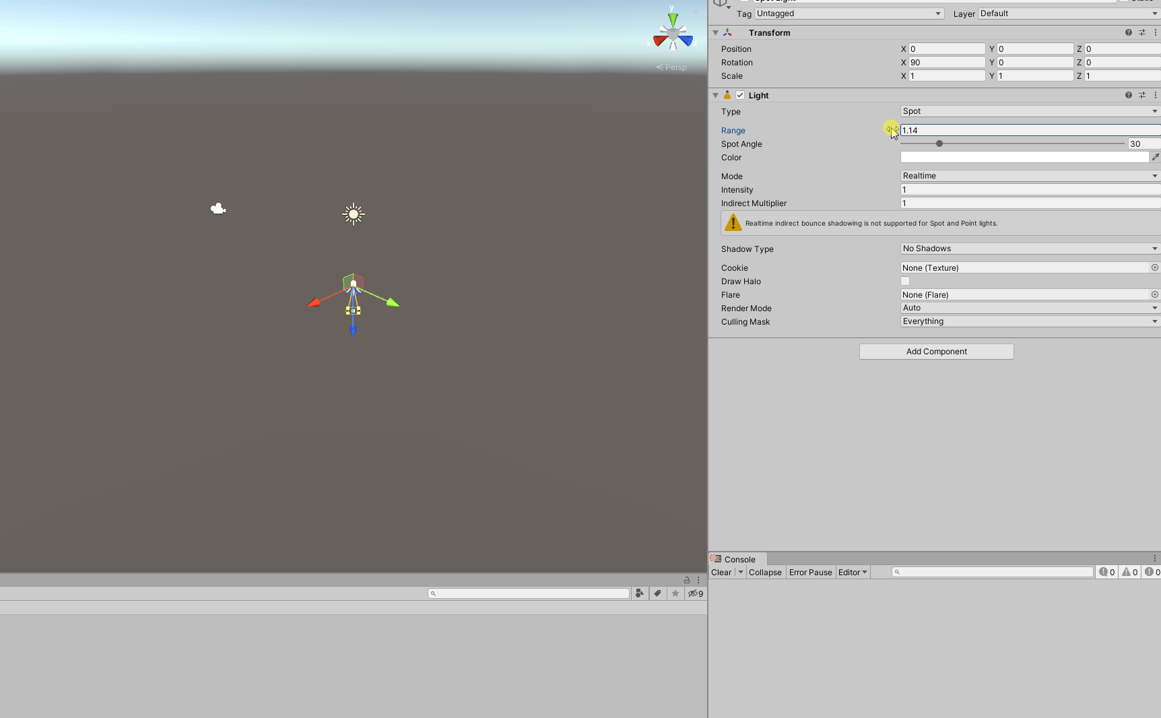Toggle Error Pause in the Console

[x=811, y=572]
